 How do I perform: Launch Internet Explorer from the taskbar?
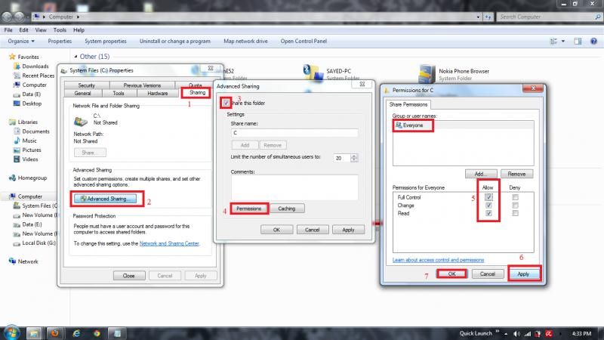tap(75, 332)
